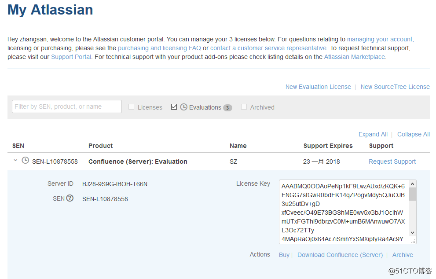Click the Product column header
436x279 pixels.
(100, 146)
